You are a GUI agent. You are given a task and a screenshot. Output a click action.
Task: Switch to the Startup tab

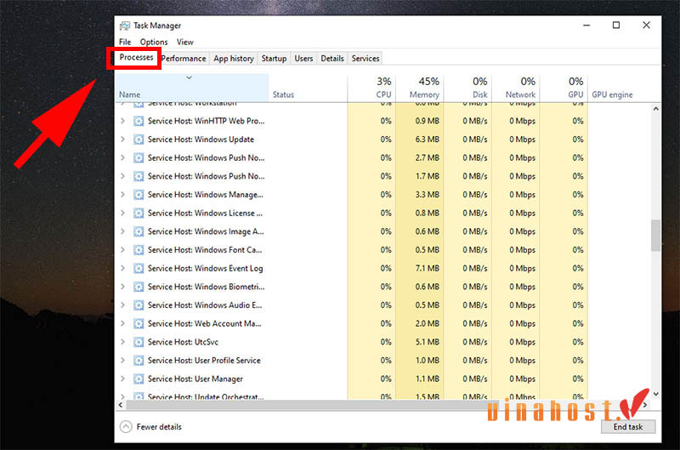(x=274, y=59)
